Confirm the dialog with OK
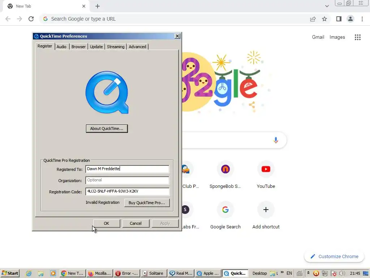The width and height of the screenshot is (370, 278). [x=107, y=223]
